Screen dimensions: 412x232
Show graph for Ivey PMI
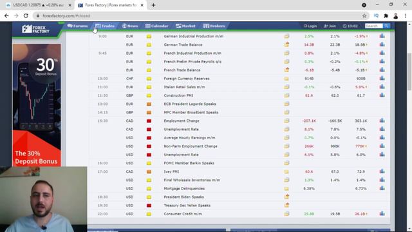point(382,171)
